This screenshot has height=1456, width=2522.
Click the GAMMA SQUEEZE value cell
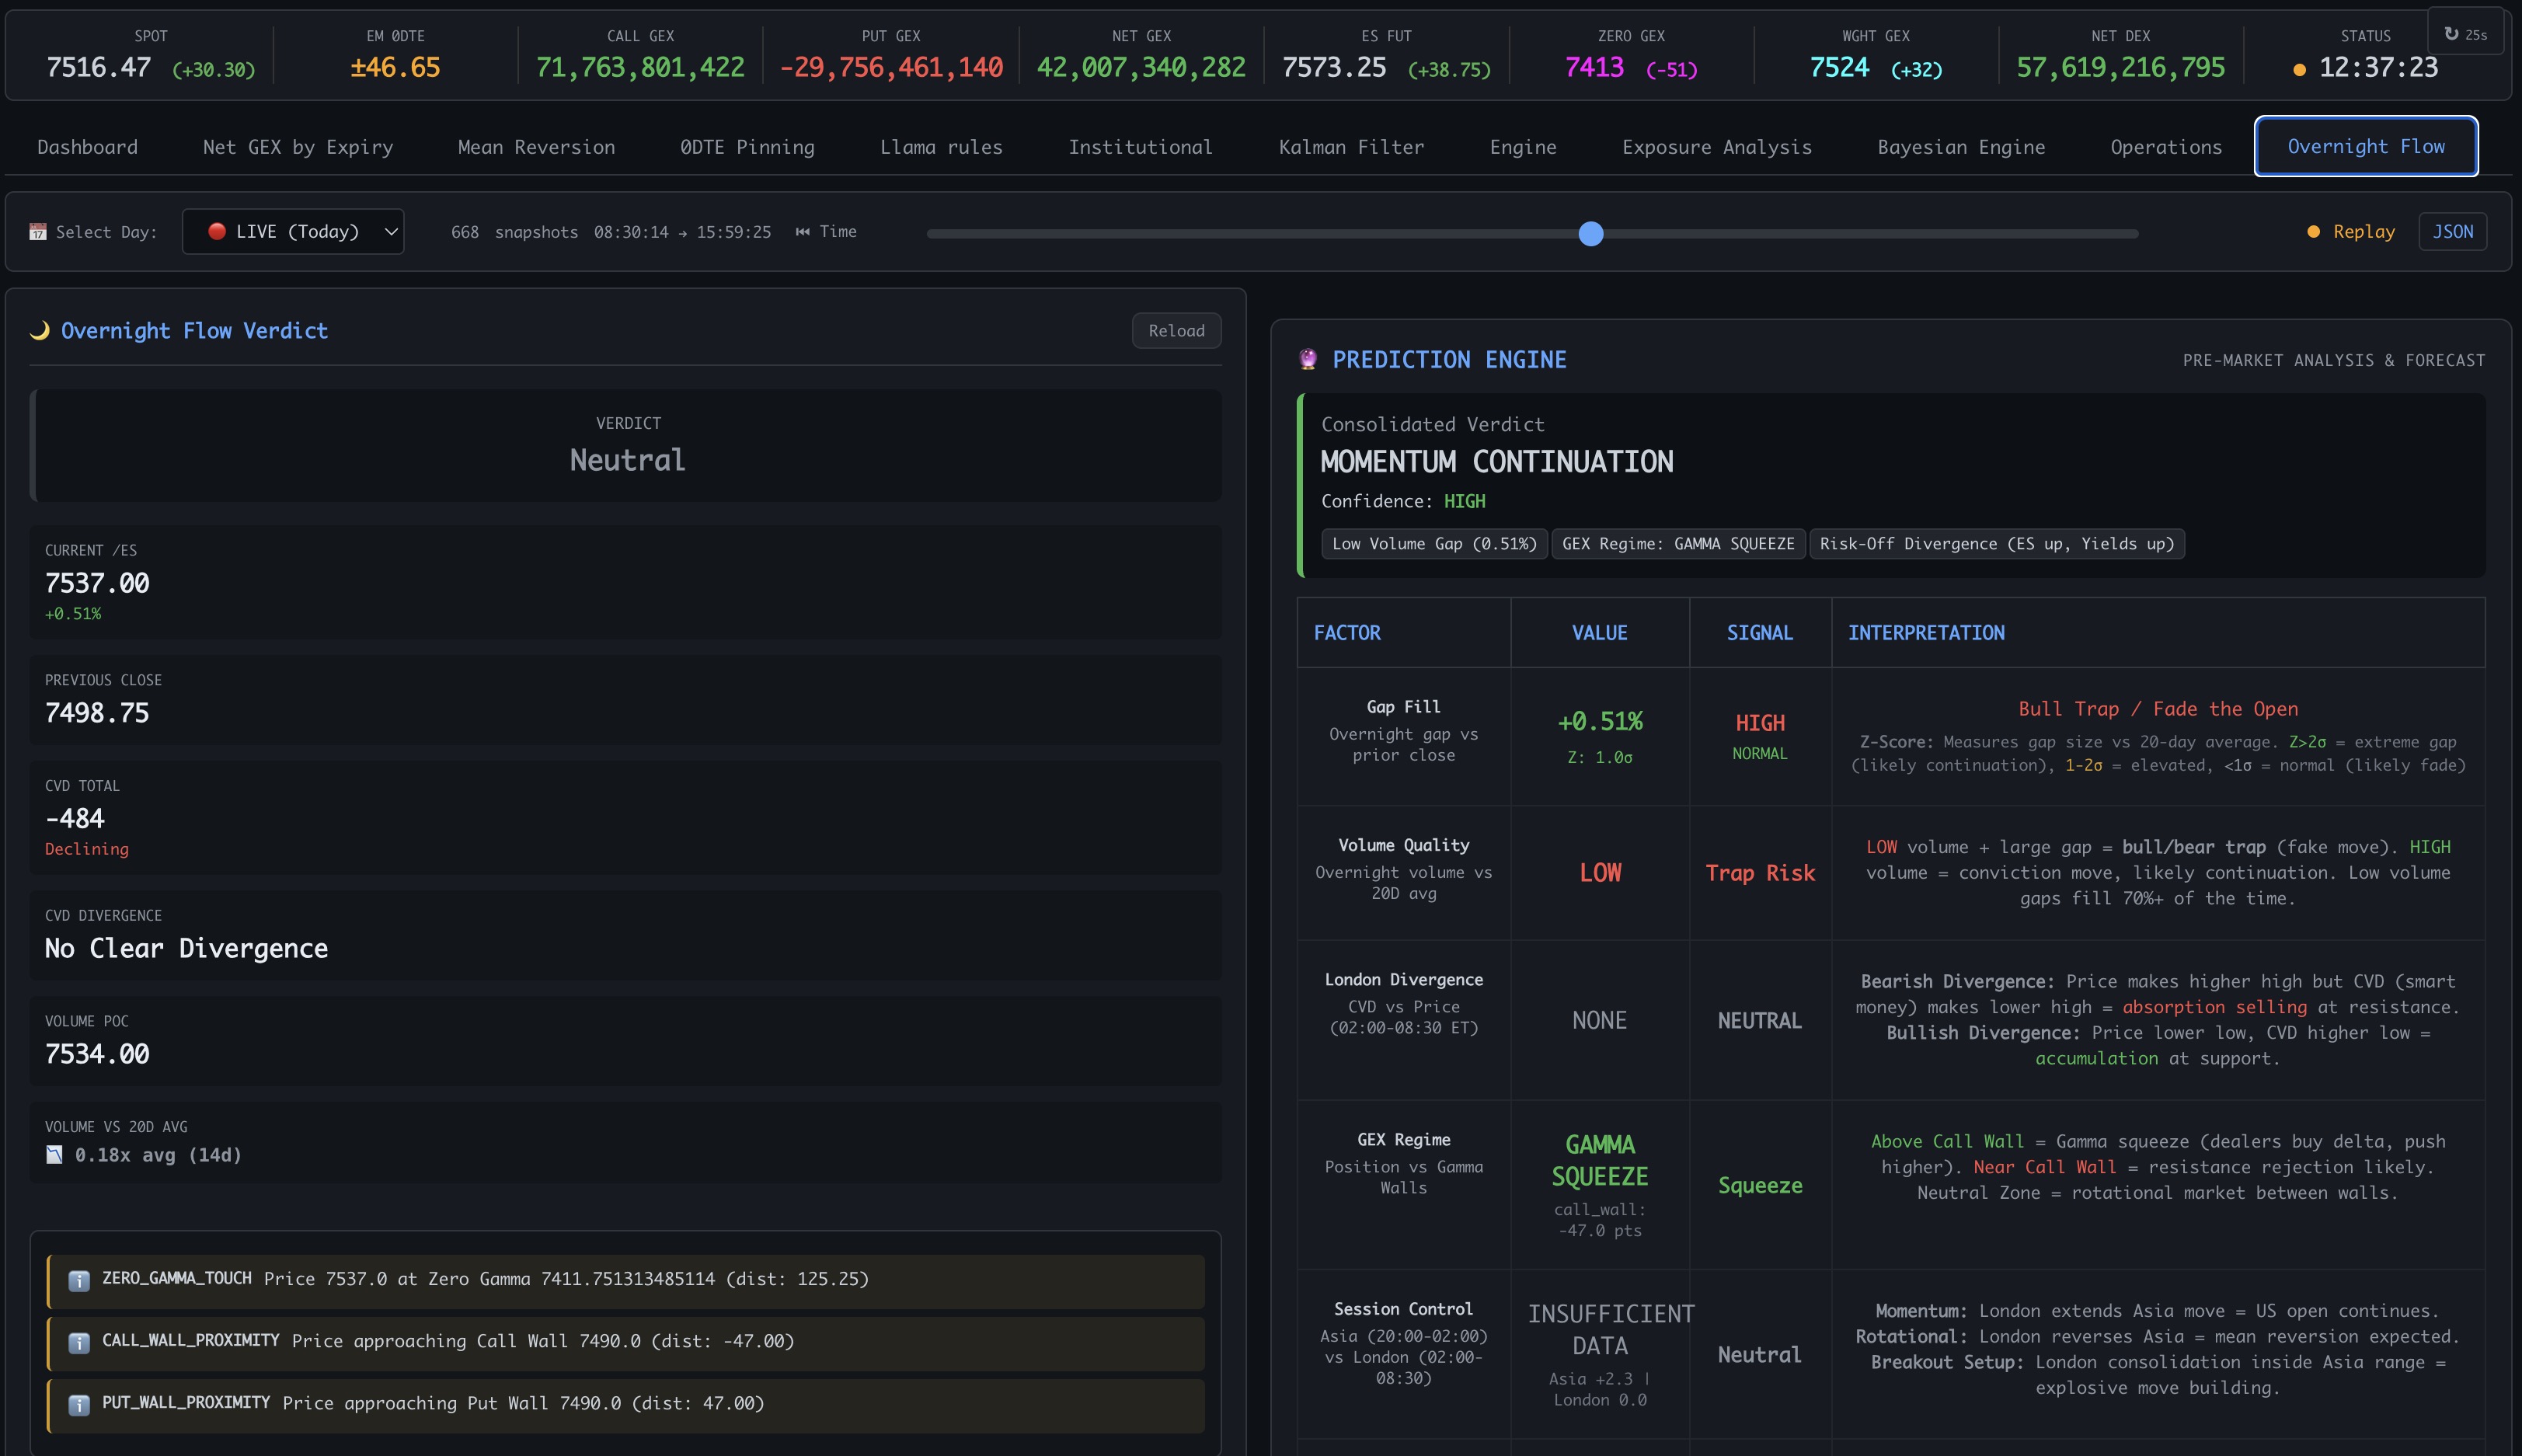[1599, 1185]
